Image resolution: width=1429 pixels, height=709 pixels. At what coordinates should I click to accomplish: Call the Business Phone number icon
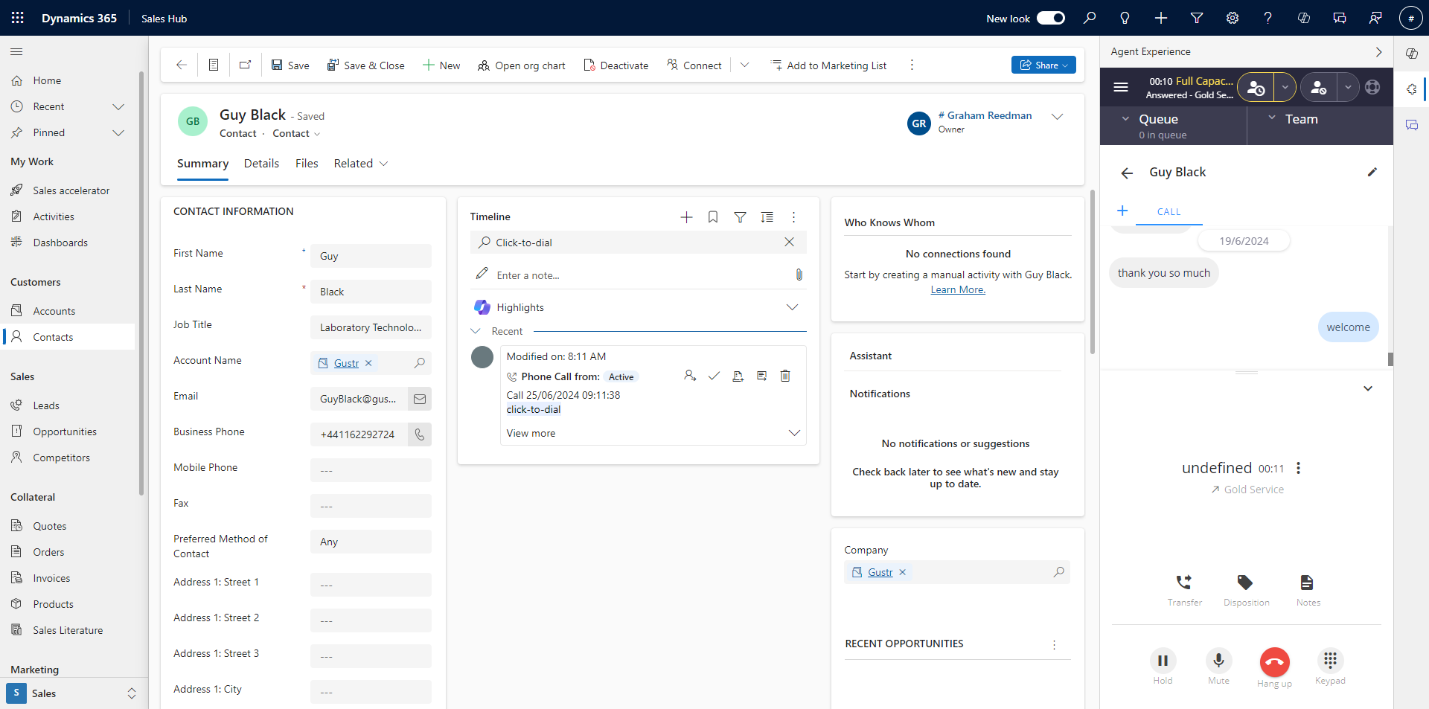[x=420, y=434]
